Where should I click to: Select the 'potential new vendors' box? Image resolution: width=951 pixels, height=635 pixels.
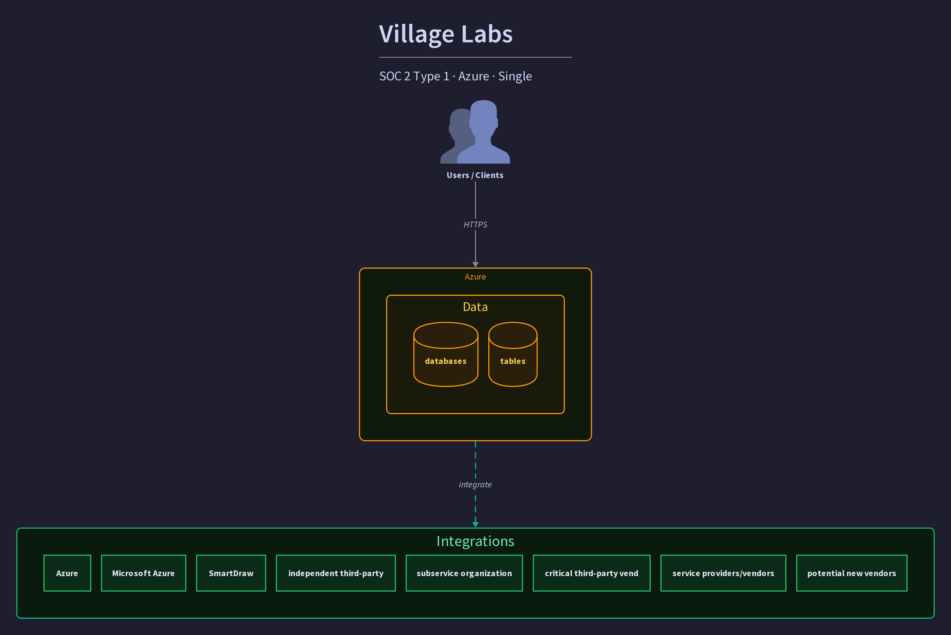852,573
